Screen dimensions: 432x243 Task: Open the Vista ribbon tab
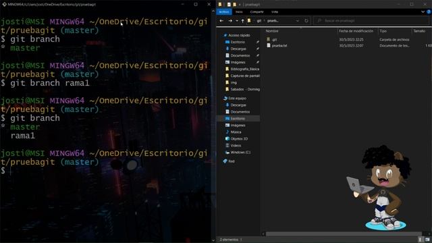pyautogui.click(x=275, y=12)
